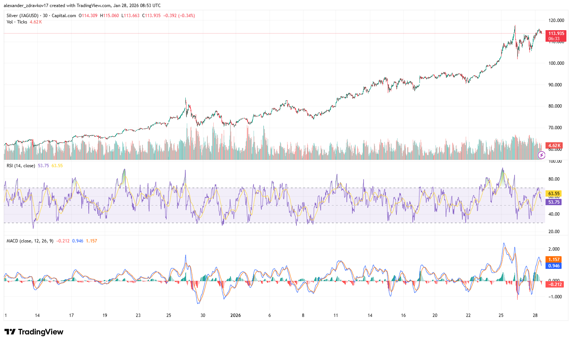Click the 2026 year marker on time axis
Screen dimensions: 572x343
pyautogui.click(x=236, y=315)
